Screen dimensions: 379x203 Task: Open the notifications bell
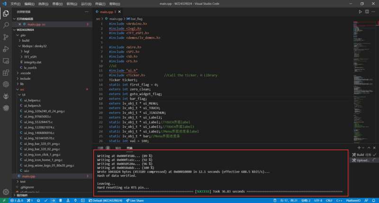pos(374,200)
